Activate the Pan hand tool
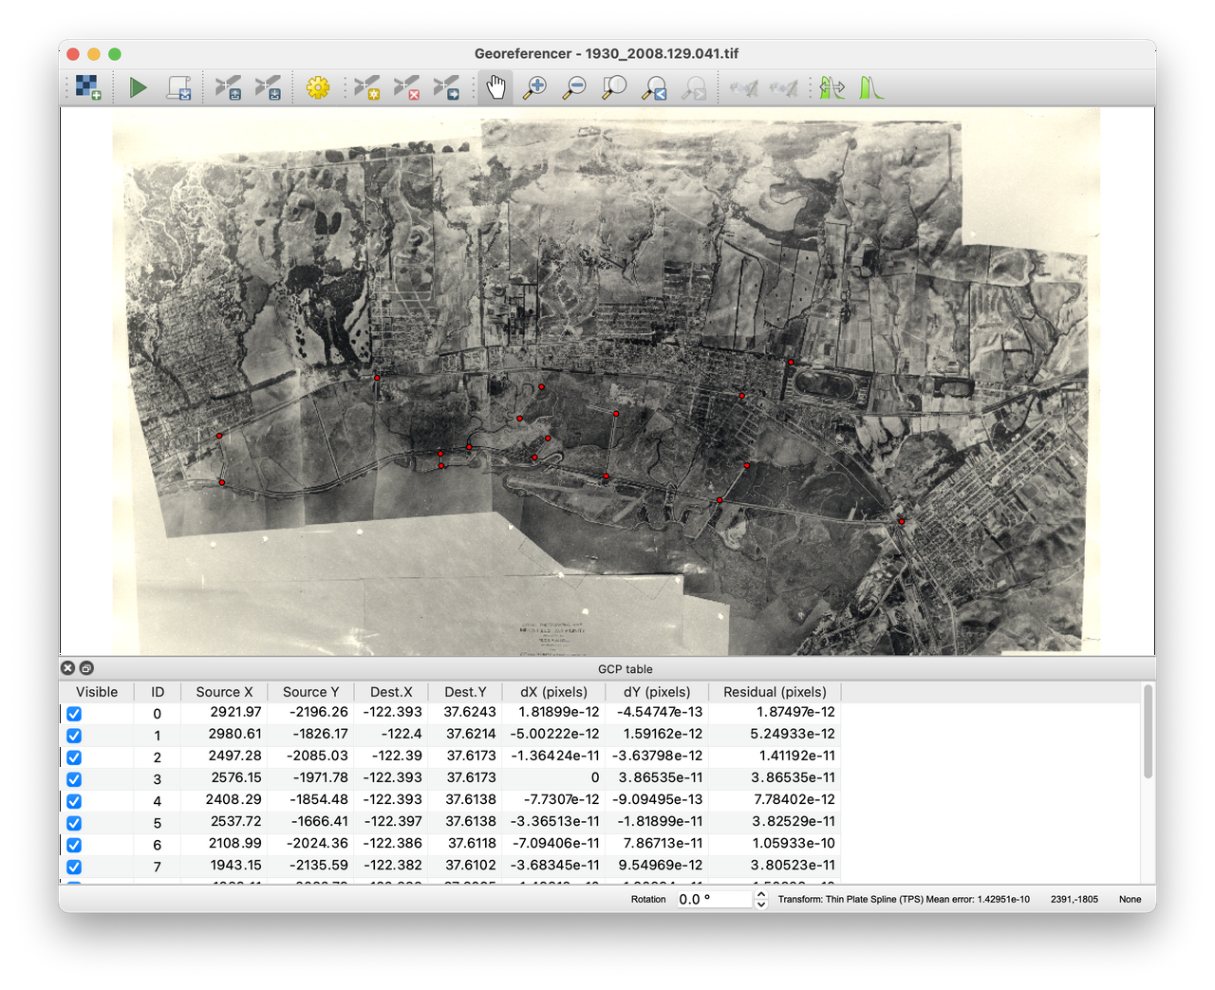This screenshot has width=1215, height=990. (495, 88)
